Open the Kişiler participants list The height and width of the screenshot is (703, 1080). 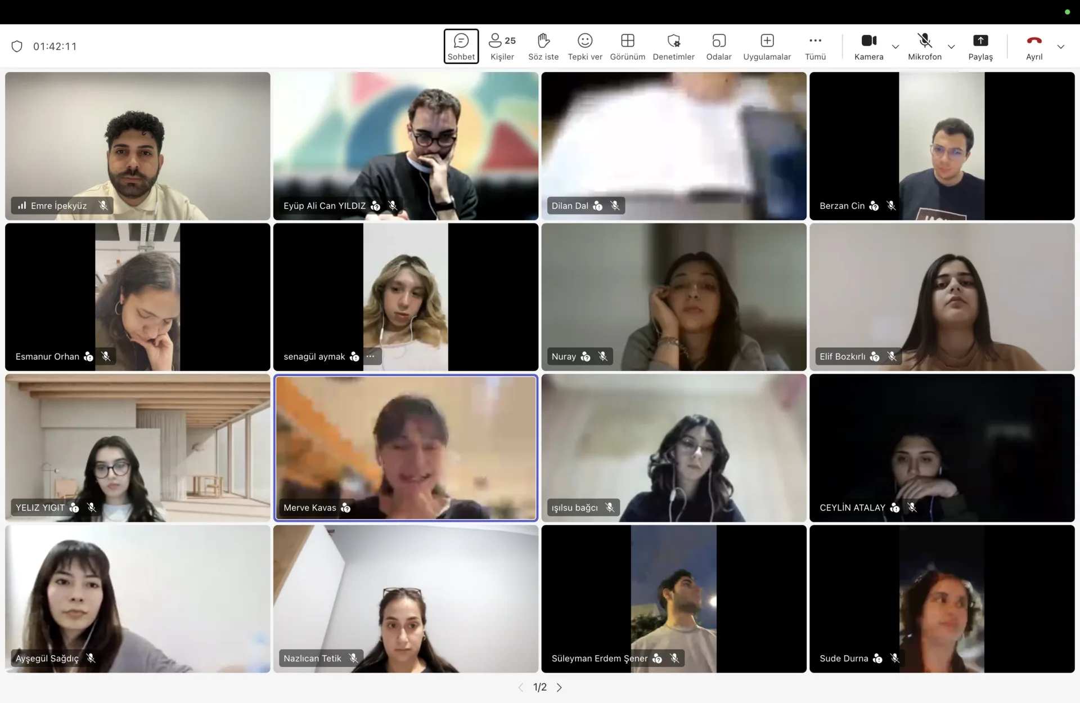(502, 46)
